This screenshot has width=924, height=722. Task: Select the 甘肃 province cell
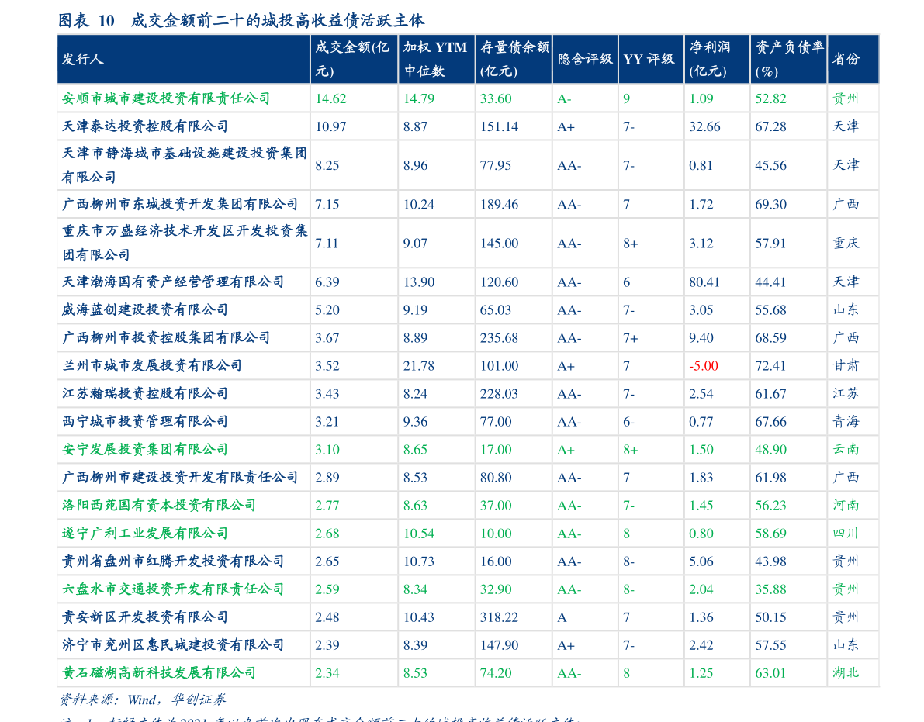846,366
